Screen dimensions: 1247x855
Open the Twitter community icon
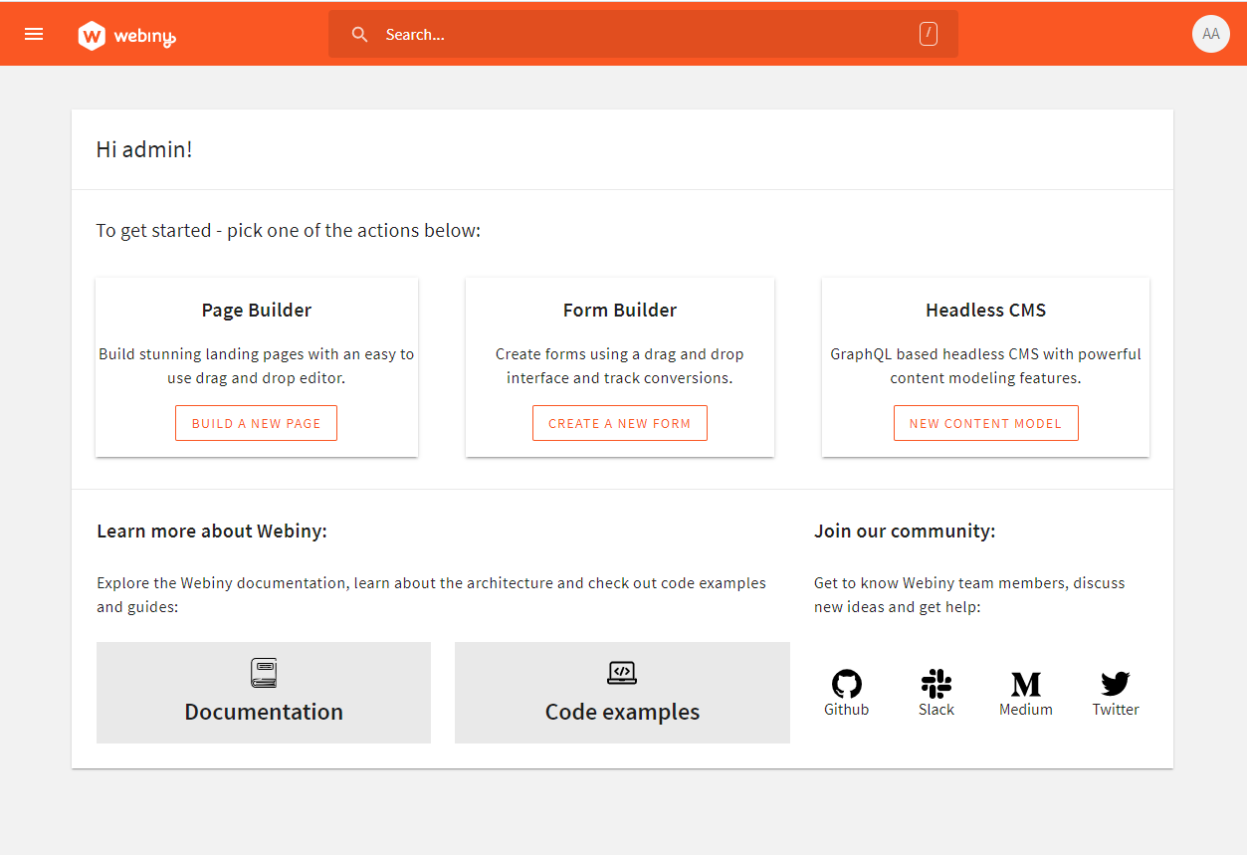[x=1115, y=684]
